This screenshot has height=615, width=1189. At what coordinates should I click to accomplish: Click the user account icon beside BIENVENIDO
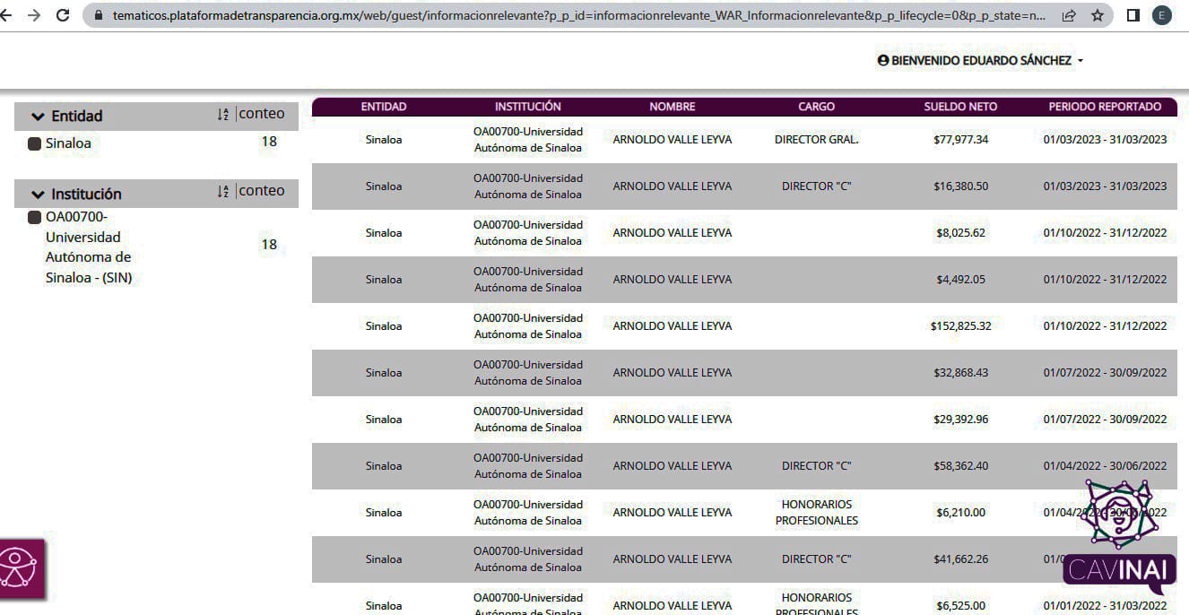click(x=882, y=60)
